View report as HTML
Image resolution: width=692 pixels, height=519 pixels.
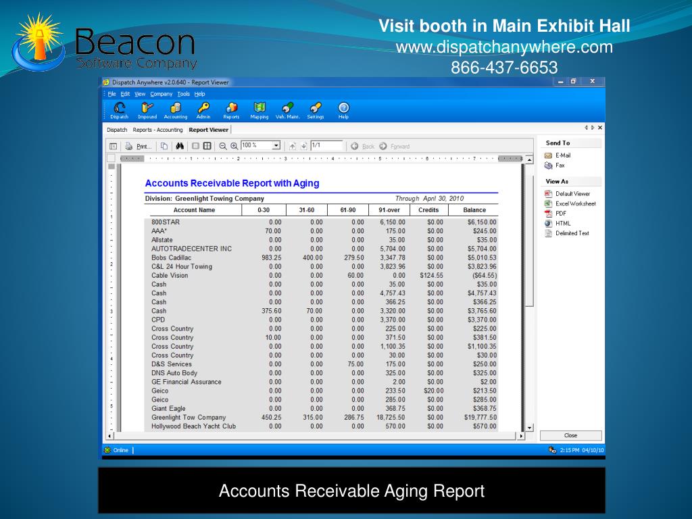pos(558,223)
